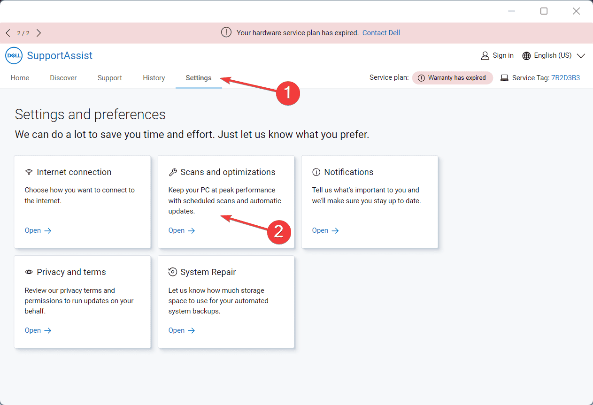Minimize the SupportAssist window
593x405 pixels.
coord(511,11)
